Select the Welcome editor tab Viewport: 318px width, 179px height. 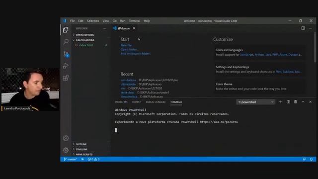(124, 28)
